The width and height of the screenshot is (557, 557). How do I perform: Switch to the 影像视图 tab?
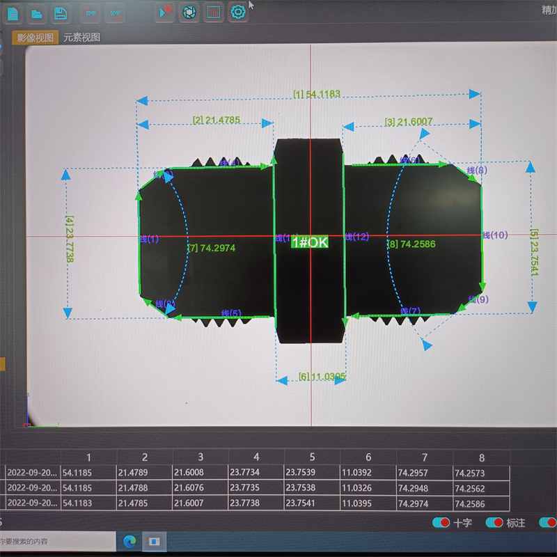pyautogui.click(x=35, y=38)
